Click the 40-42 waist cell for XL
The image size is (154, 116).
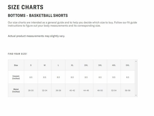72,90
